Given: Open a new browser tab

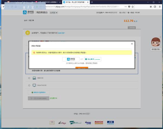Looking at the screenshot, I should coord(92,2).
